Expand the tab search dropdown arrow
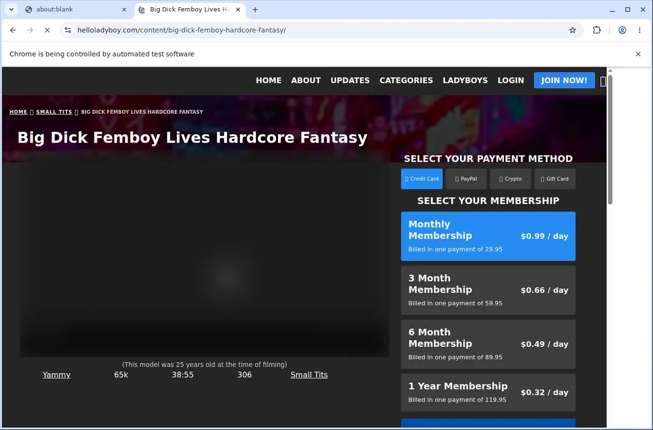 point(11,9)
